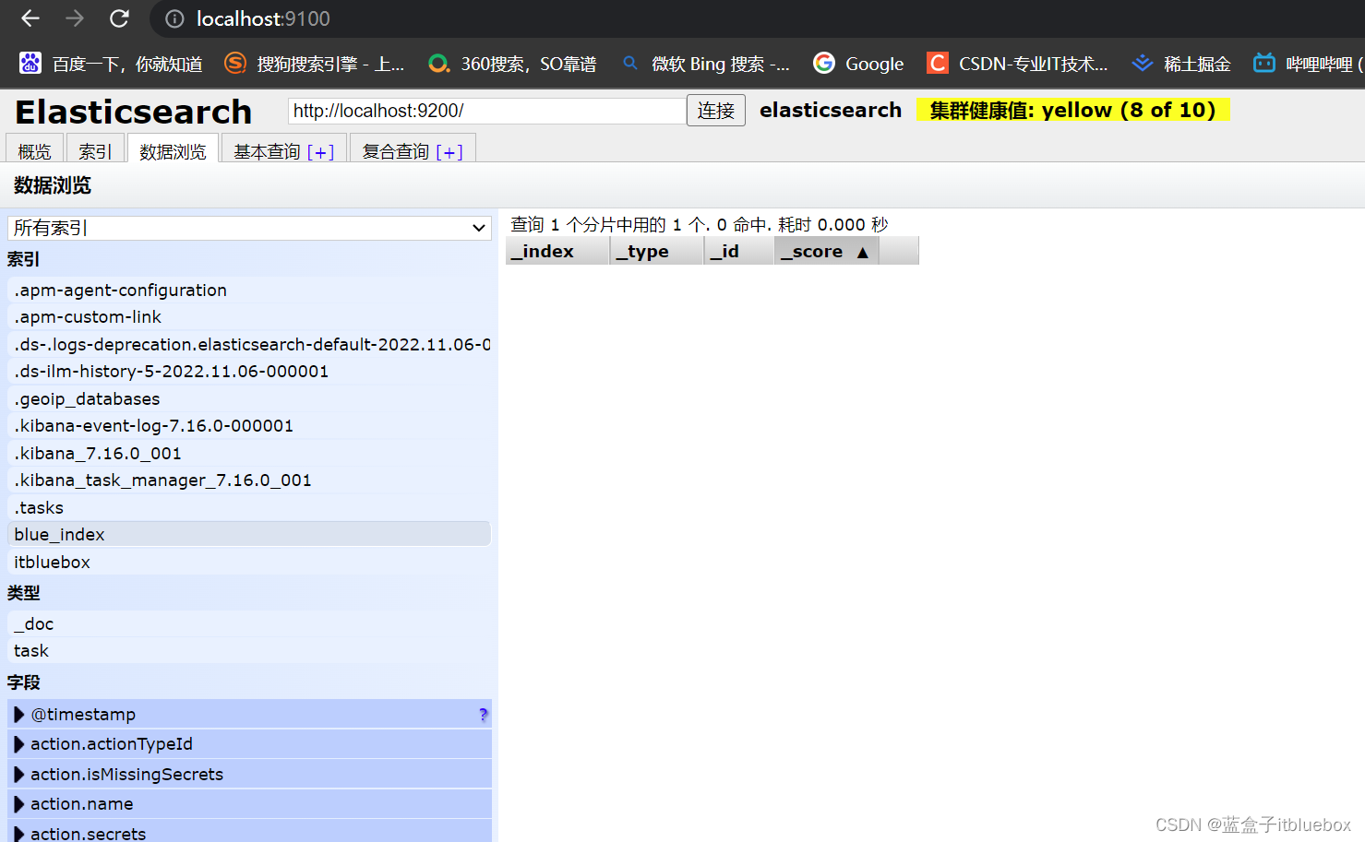This screenshot has width=1365, height=842.
Task: Select the 数据浏览 tab
Action: 173,150
